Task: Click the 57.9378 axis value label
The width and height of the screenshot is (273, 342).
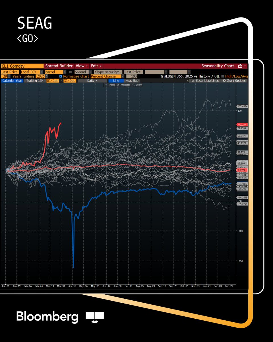Action: [x=242, y=136]
